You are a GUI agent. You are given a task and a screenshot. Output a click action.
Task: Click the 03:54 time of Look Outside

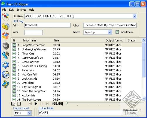(56, 78)
